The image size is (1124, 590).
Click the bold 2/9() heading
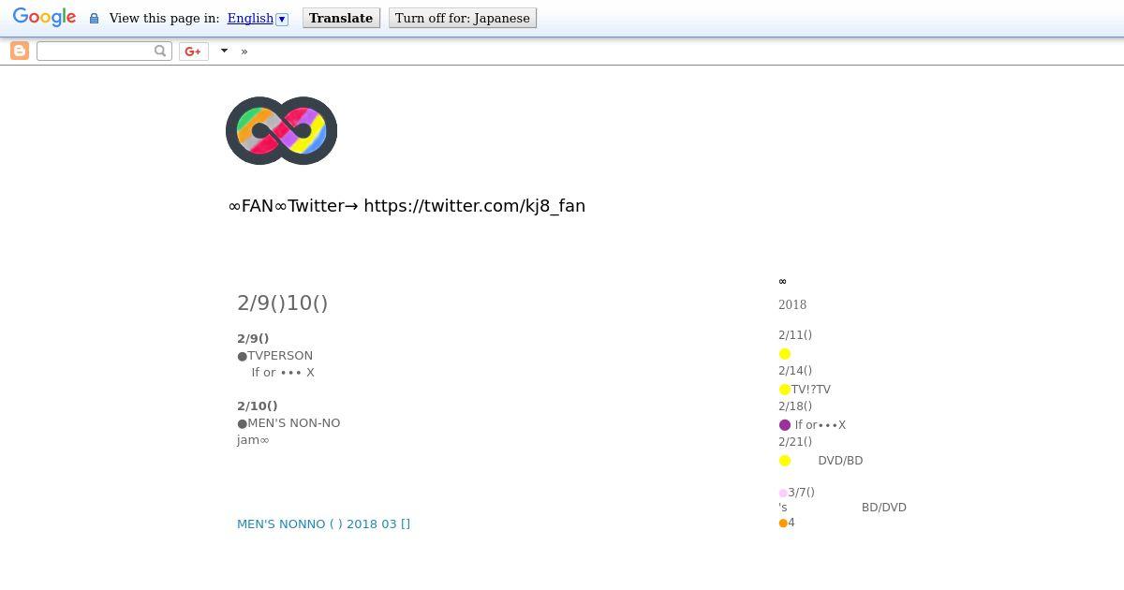point(253,338)
